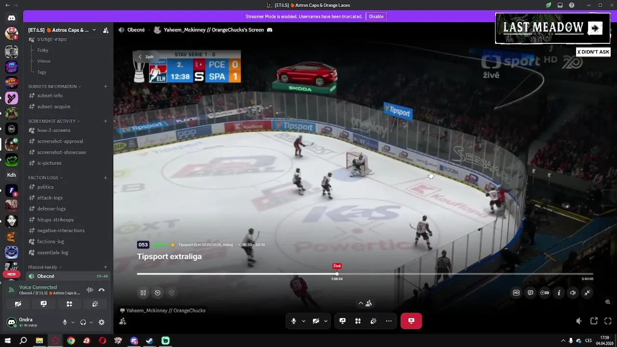617x347 pixels.
Task: Stop watching stream with the red button
Action: [411, 321]
